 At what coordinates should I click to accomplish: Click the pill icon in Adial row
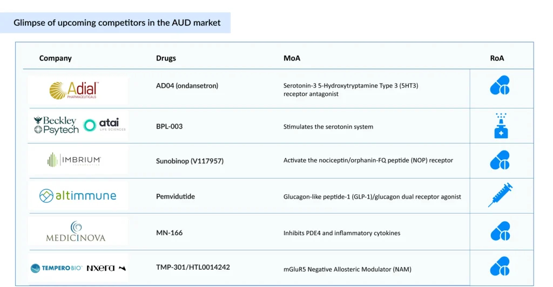(500, 85)
